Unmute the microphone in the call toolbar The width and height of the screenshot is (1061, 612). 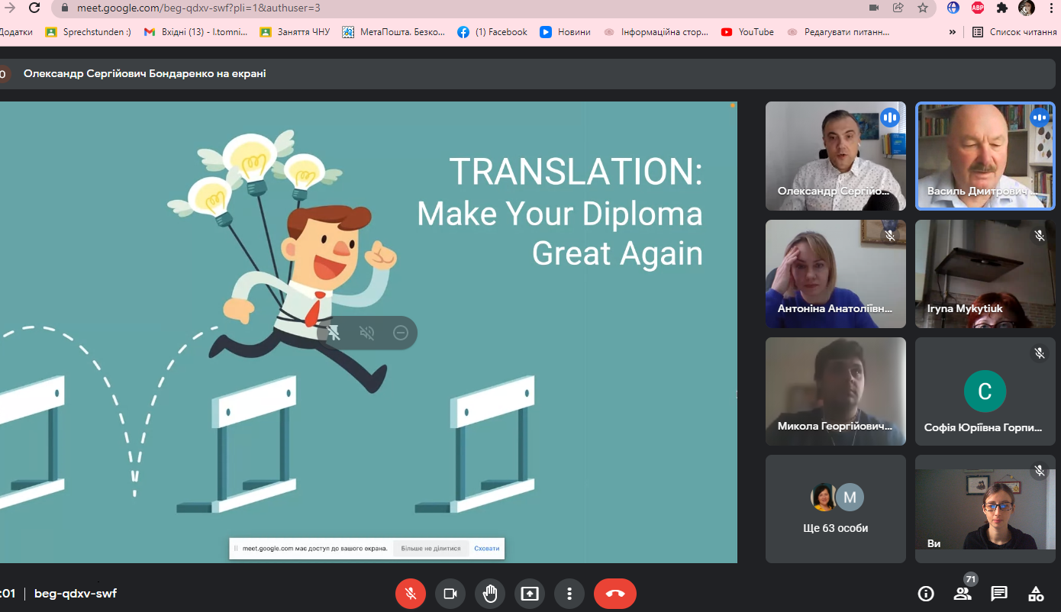click(411, 594)
